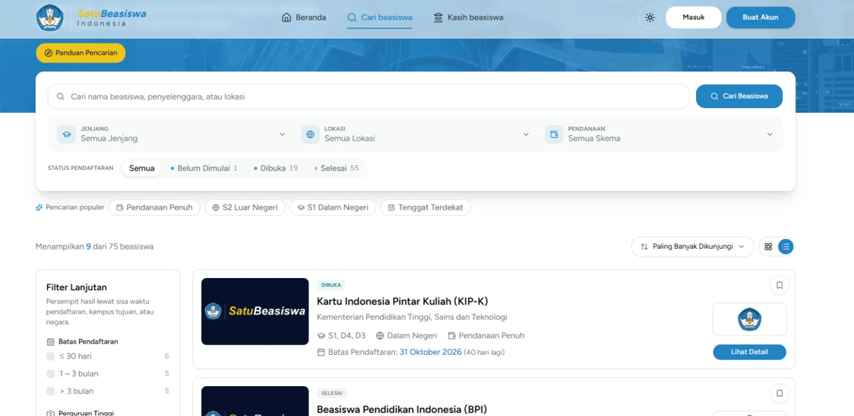Click Kementerian Pendidikan Tinggi, Sains dan Teknologi
Screen dimensions: 854x416
click(x=412, y=317)
